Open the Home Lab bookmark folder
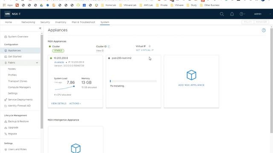Image resolution: width=273 pixels, height=153 pixels. [109, 5]
